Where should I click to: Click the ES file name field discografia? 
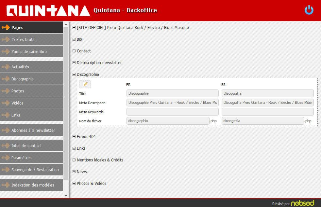click(263, 121)
